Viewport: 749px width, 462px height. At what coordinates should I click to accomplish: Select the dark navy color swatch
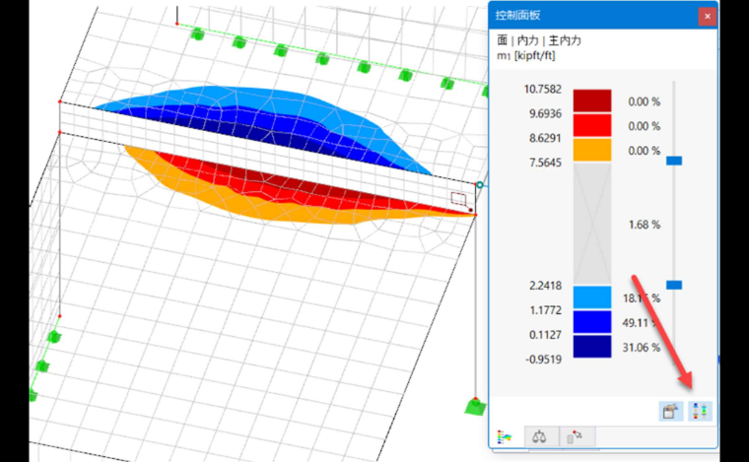592,347
